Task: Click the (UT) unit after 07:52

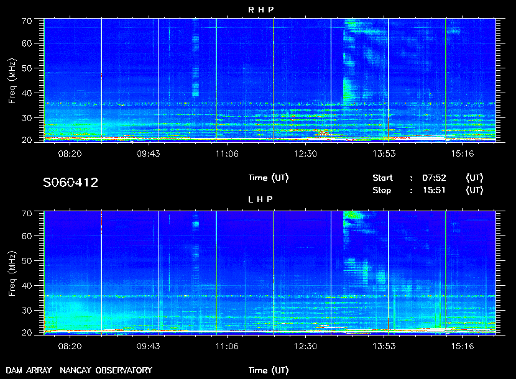Action: (474, 178)
